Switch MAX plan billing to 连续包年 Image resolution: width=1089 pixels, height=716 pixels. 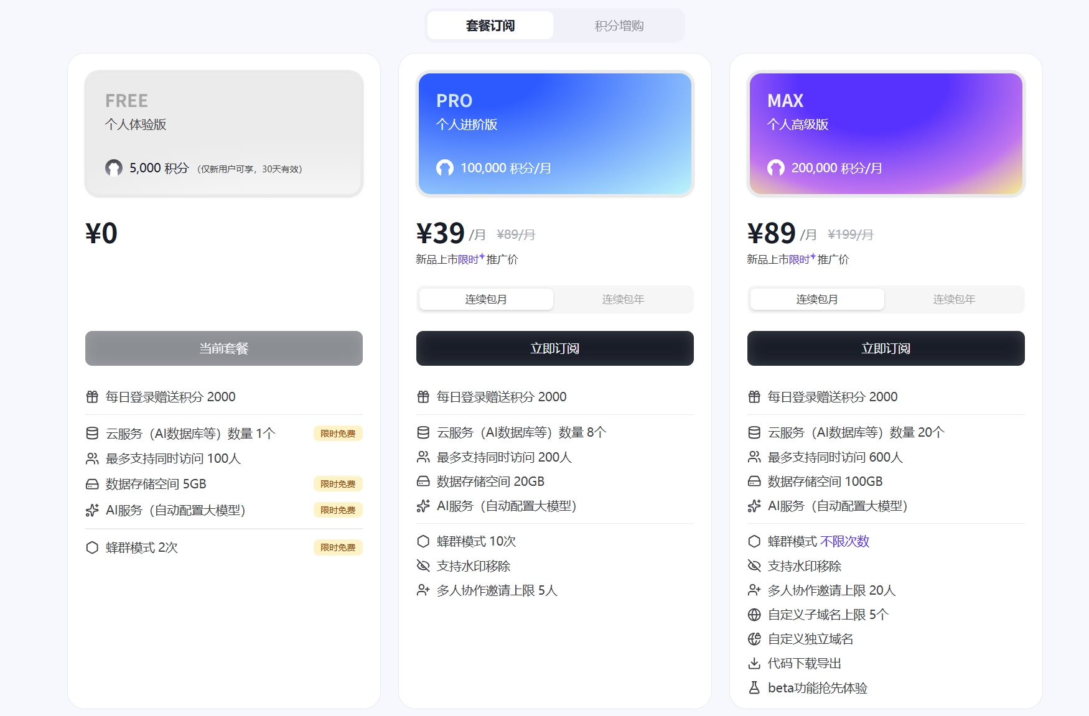954,299
